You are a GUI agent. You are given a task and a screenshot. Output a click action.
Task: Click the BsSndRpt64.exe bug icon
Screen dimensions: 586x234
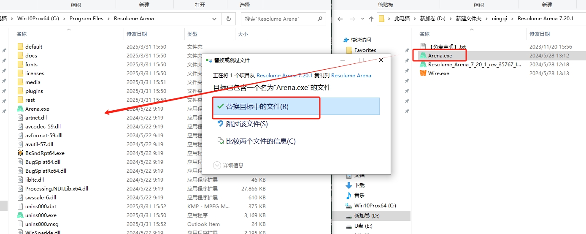coord(20,153)
